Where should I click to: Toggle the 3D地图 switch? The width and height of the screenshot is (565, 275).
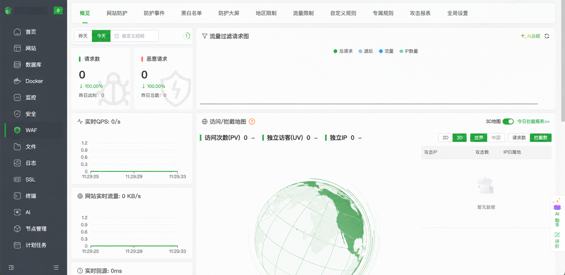click(508, 122)
